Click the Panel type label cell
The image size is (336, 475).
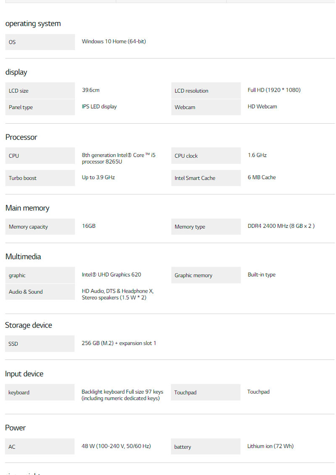tap(40, 107)
